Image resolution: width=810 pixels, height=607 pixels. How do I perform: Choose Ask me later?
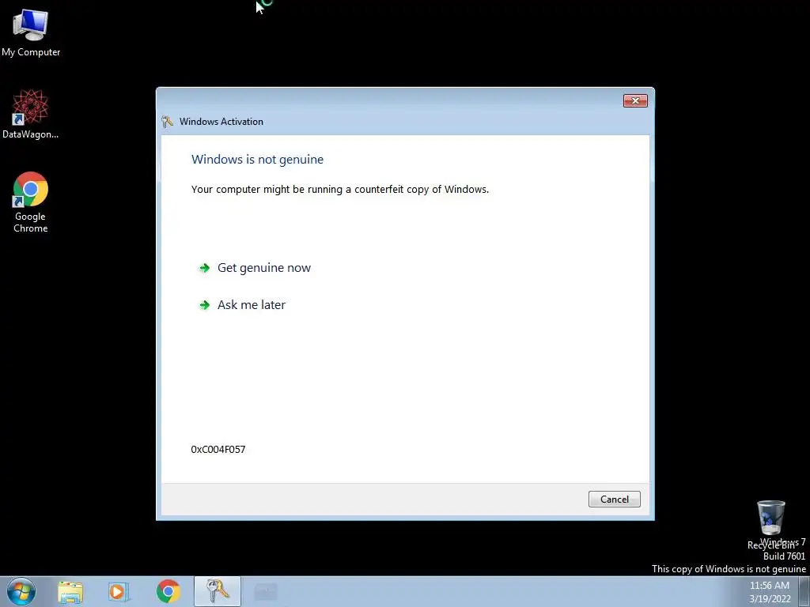(252, 305)
